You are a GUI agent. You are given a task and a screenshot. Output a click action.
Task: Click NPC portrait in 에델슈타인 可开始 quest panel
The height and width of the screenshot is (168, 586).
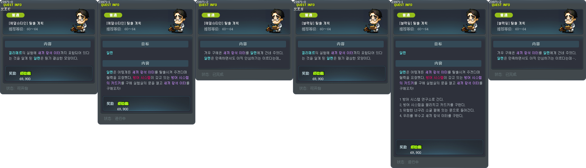[x=81, y=21]
